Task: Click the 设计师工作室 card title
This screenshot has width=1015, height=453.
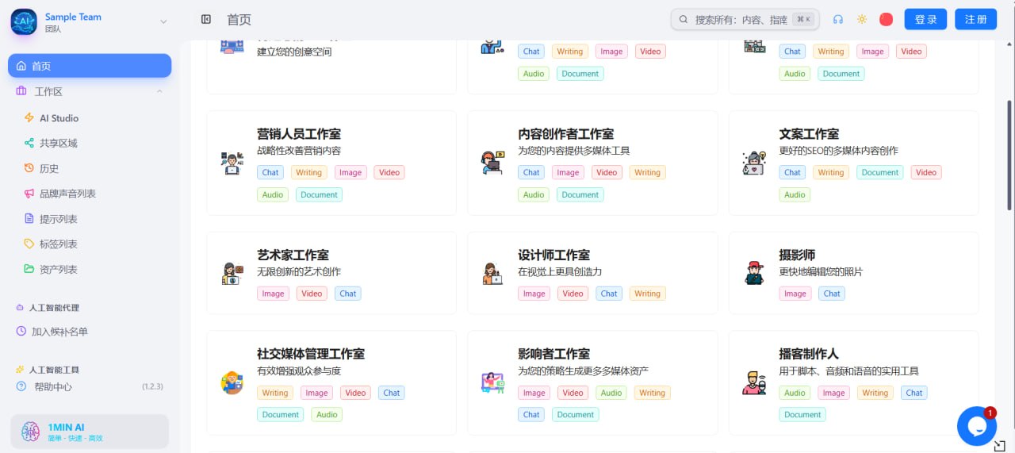Action: [x=554, y=255]
